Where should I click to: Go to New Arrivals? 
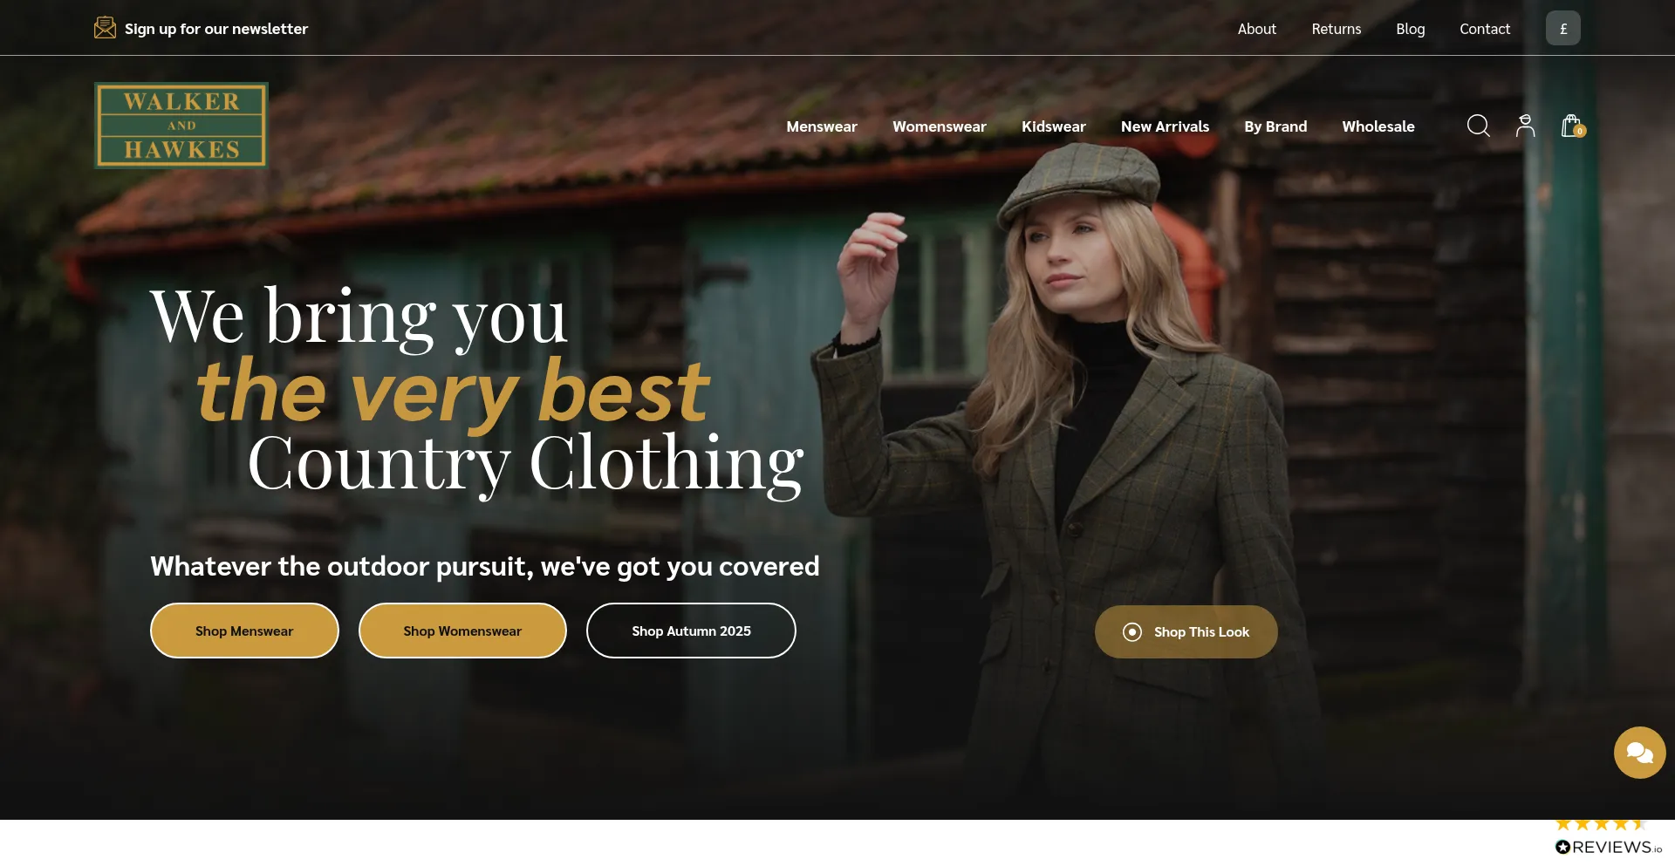click(x=1165, y=126)
